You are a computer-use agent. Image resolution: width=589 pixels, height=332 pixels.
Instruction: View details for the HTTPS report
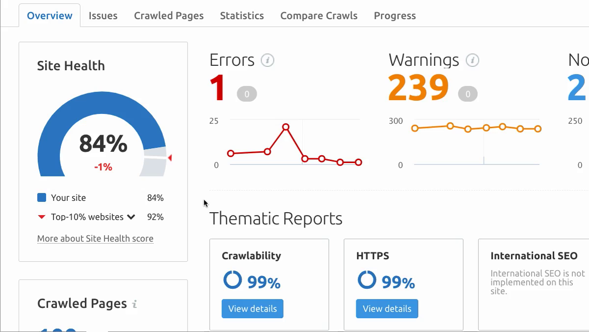click(387, 308)
